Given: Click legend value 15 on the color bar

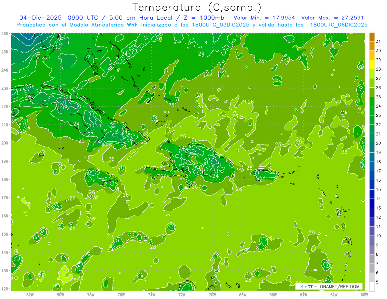Looking at the screenshot, I should coord(378,189).
